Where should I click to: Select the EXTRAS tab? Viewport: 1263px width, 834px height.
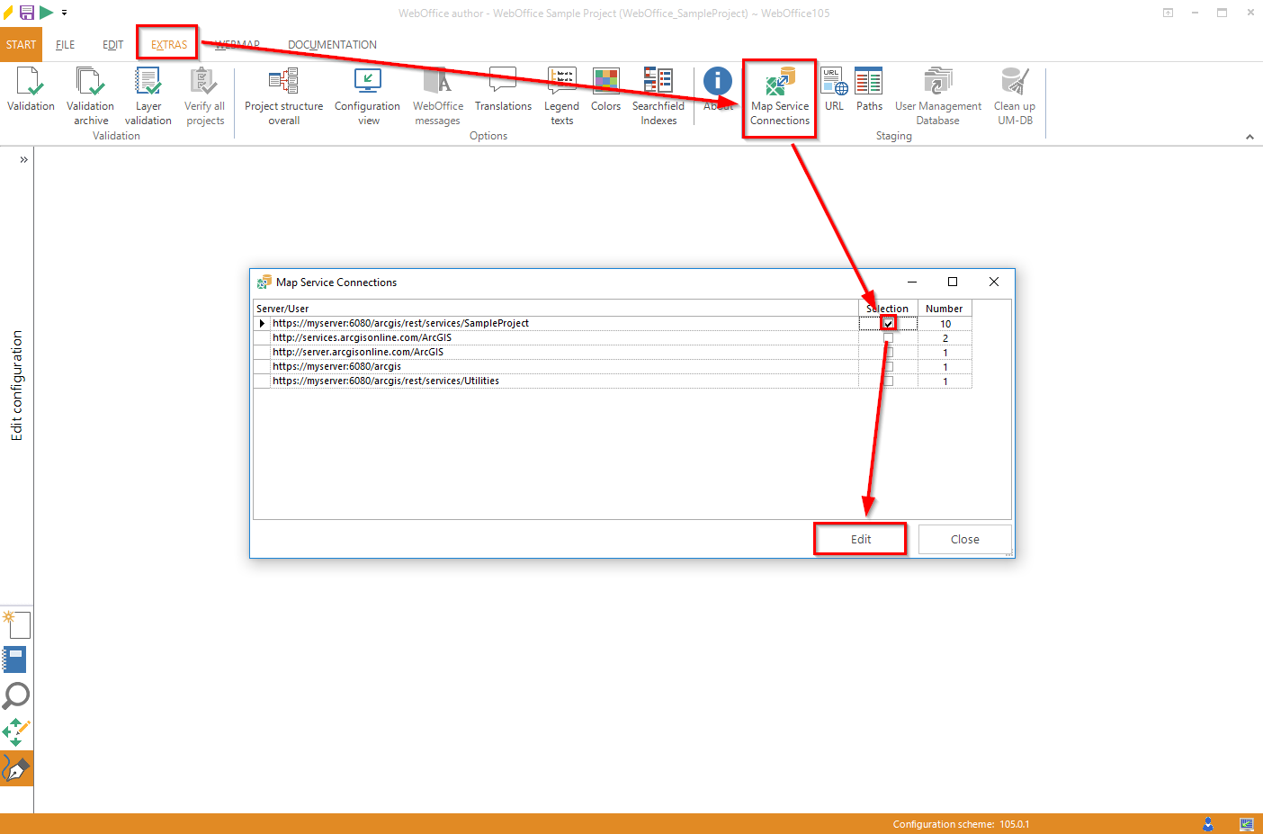(169, 44)
